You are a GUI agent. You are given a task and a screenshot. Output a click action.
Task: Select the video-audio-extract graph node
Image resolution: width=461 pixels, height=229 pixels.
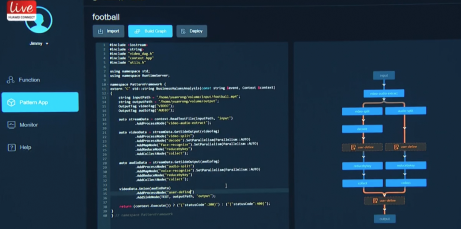[x=384, y=93]
